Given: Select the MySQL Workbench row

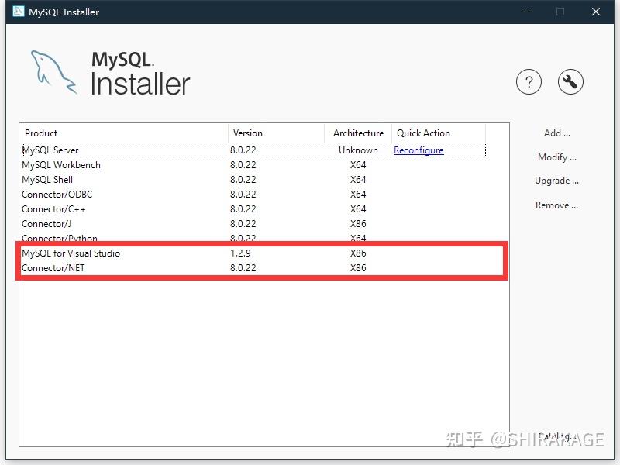Looking at the screenshot, I should (x=116, y=165).
